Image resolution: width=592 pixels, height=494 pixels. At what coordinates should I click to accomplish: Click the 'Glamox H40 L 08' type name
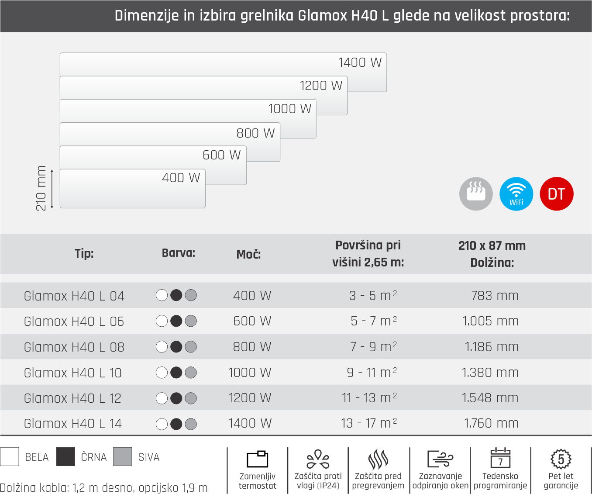coord(74,347)
